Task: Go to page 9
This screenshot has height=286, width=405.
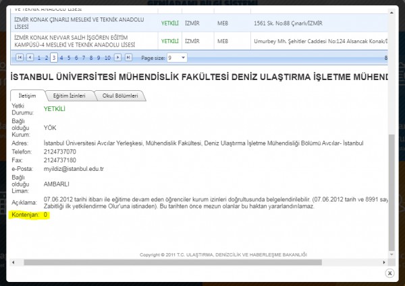Action: click(x=99, y=58)
